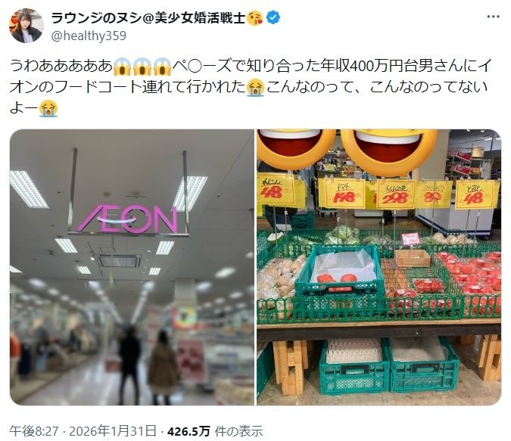The image size is (511, 441).
Task: Click the crying emoji after 行かれた
Action: coord(256,87)
